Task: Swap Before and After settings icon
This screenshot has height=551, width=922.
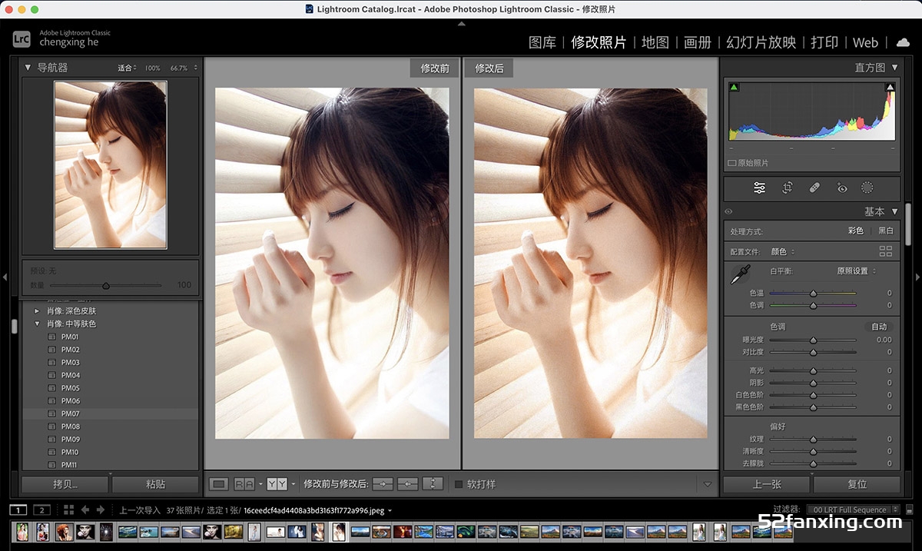Action: pyautogui.click(x=433, y=484)
